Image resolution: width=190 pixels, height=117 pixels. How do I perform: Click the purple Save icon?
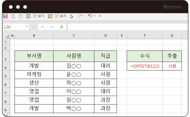[x=5, y=16]
